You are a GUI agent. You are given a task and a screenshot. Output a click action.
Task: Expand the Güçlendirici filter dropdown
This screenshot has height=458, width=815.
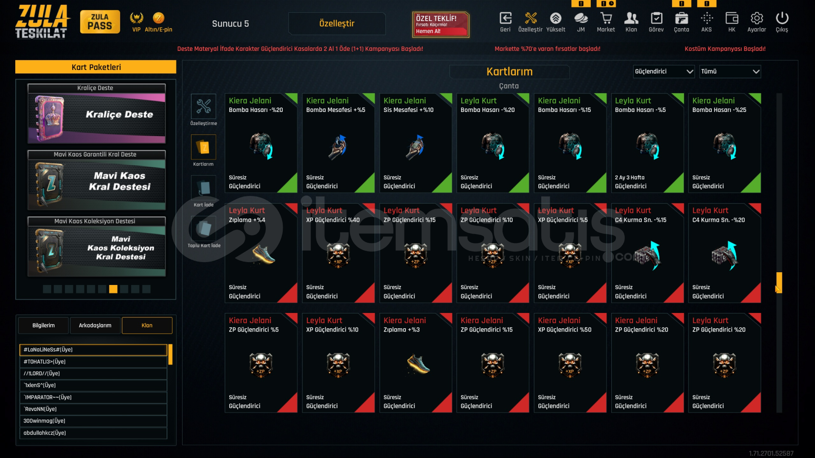(x=664, y=71)
